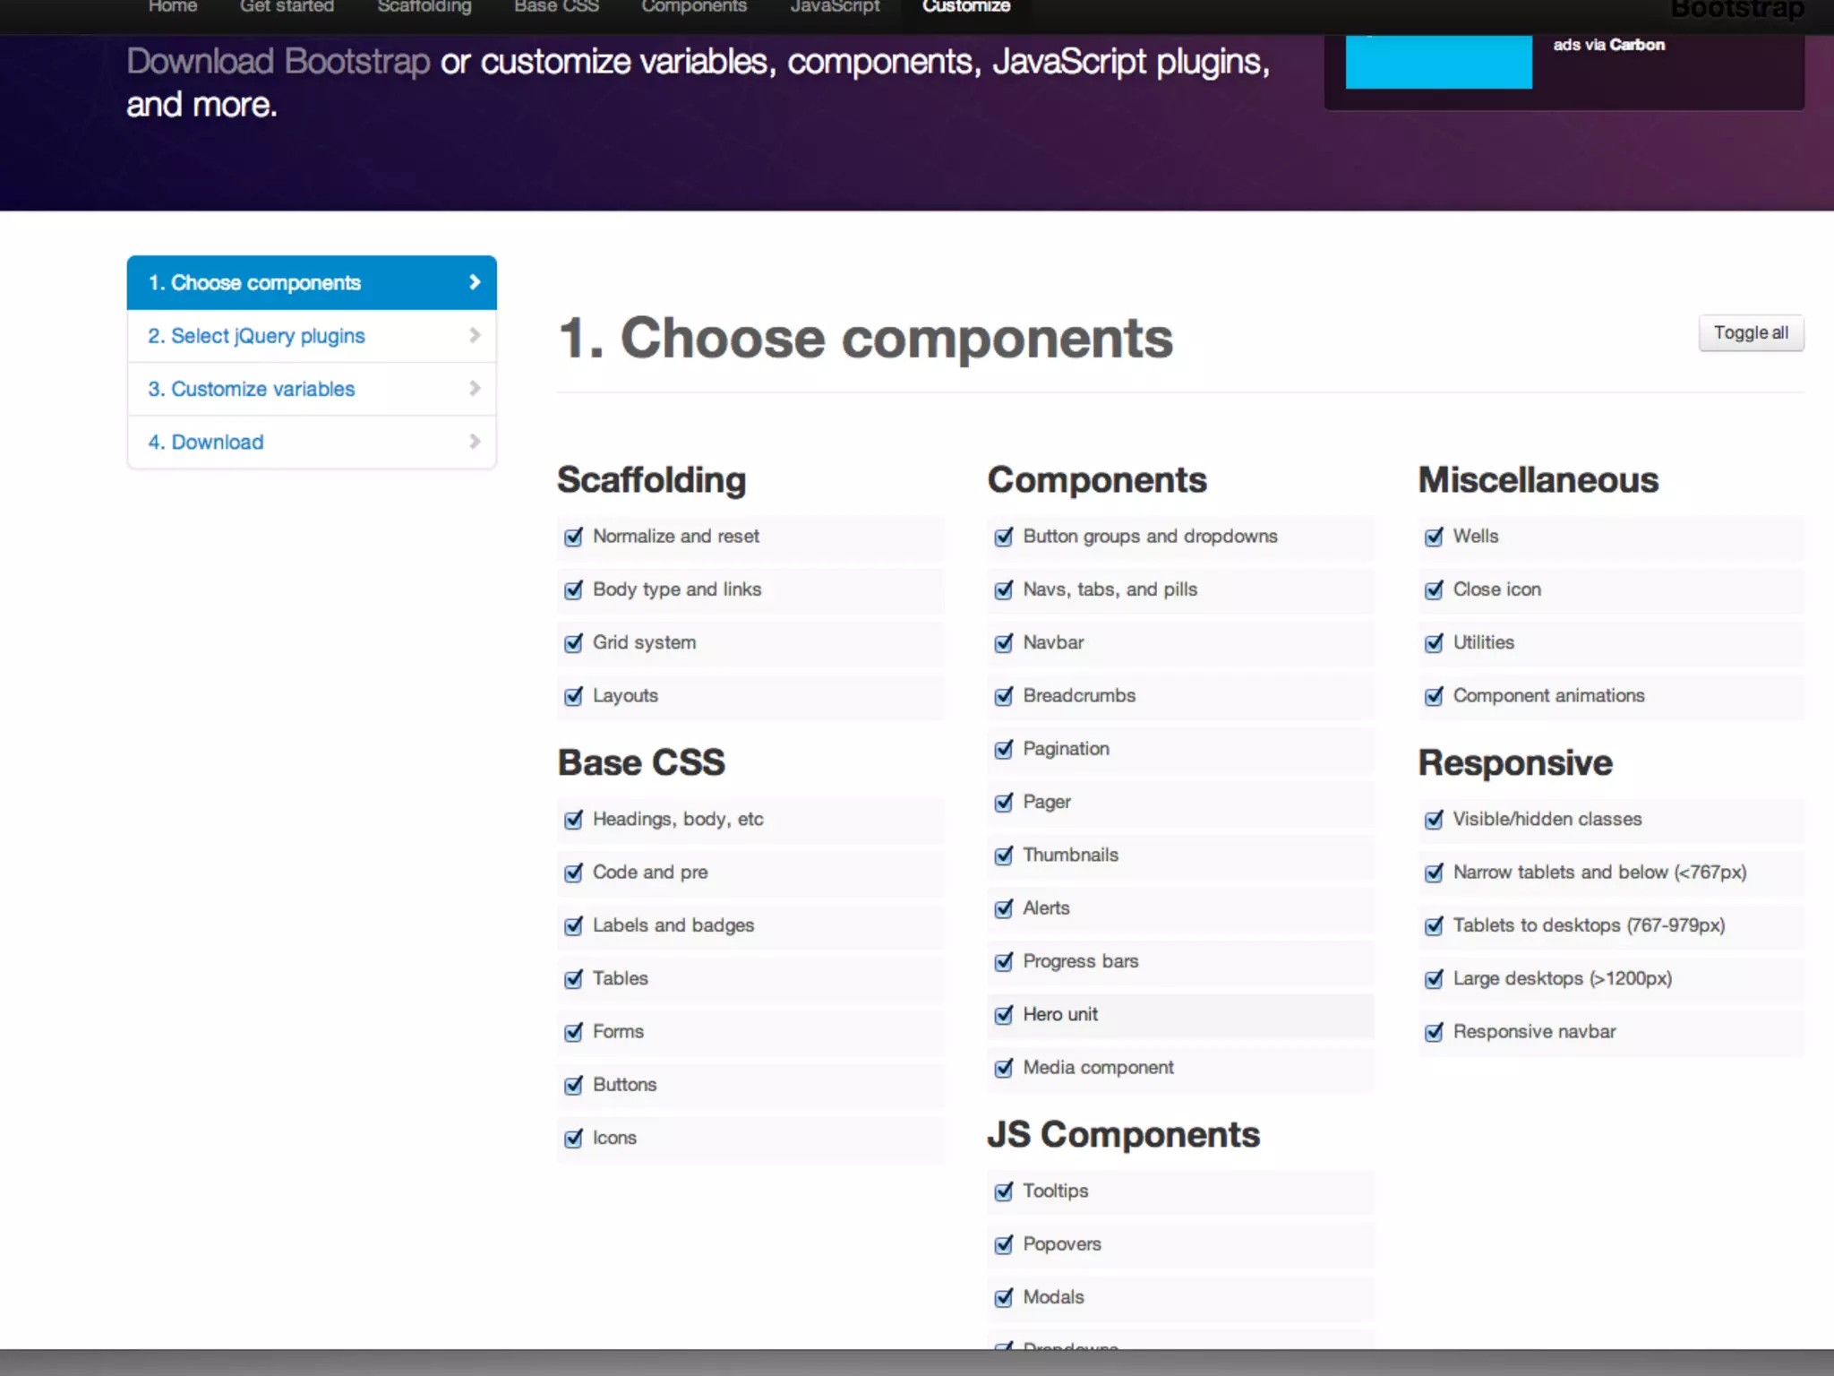1834x1376 pixels.
Task: Uncheck Thumbnails component
Action: coord(1004,856)
